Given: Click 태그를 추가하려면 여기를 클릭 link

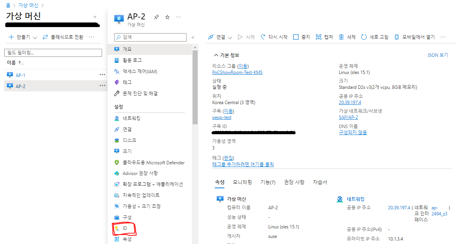Looking at the screenshot, I should click(x=243, y=164).
